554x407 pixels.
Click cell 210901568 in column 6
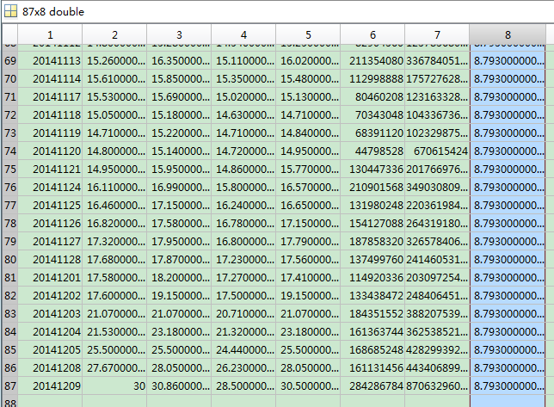372,187
